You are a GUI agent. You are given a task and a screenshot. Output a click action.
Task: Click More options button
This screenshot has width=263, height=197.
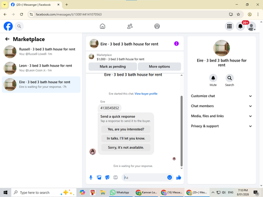tap(159, 67)
